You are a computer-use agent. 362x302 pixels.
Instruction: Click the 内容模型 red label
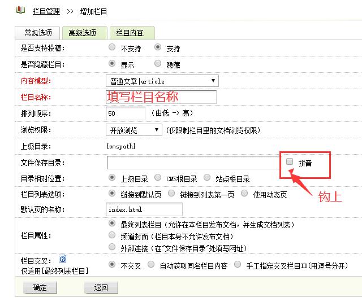pyautogui.click(x=36, y=81)
